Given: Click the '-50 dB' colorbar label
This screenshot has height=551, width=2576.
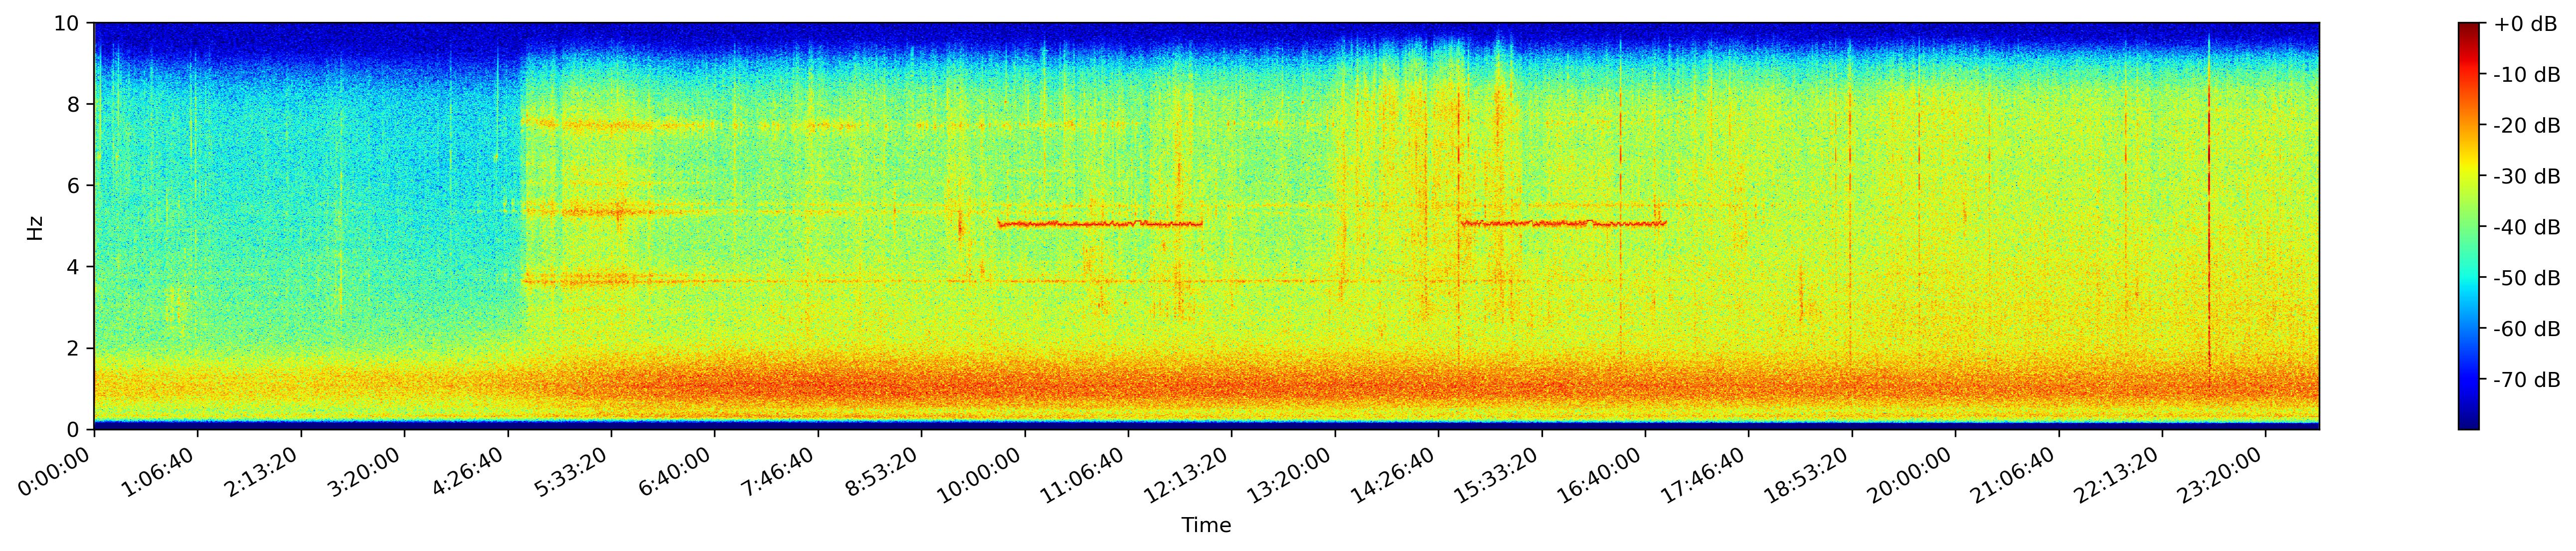Looking at the screenshot, I should tap(2528, 278).
